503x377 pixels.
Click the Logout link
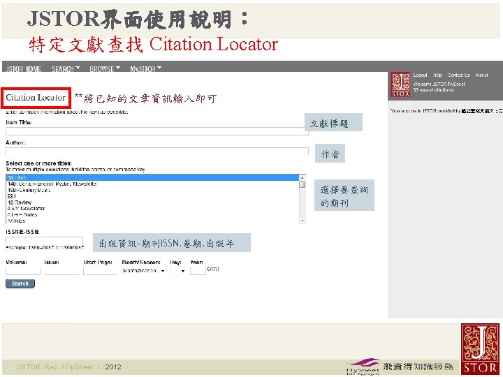click(x=420, y=75)
